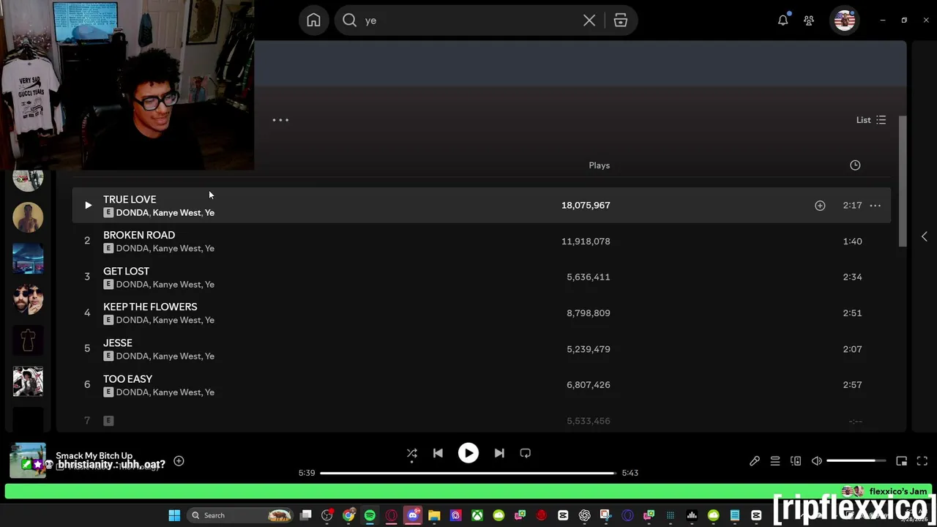Open Ye artist link in GET LOST row
This screenshot has height=527, width=937.
(x=209, y=285)
